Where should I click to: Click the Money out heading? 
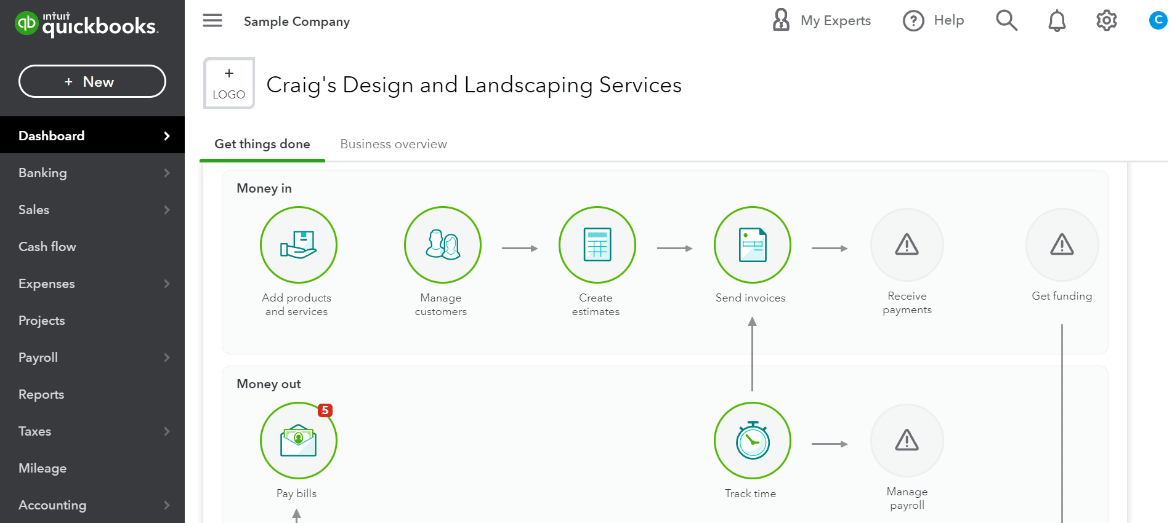pyautogui.click(x=269, y=384)
